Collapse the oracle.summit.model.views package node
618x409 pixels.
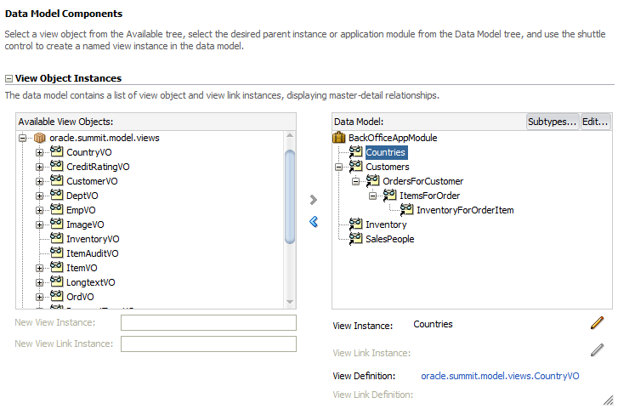[22, 138]
